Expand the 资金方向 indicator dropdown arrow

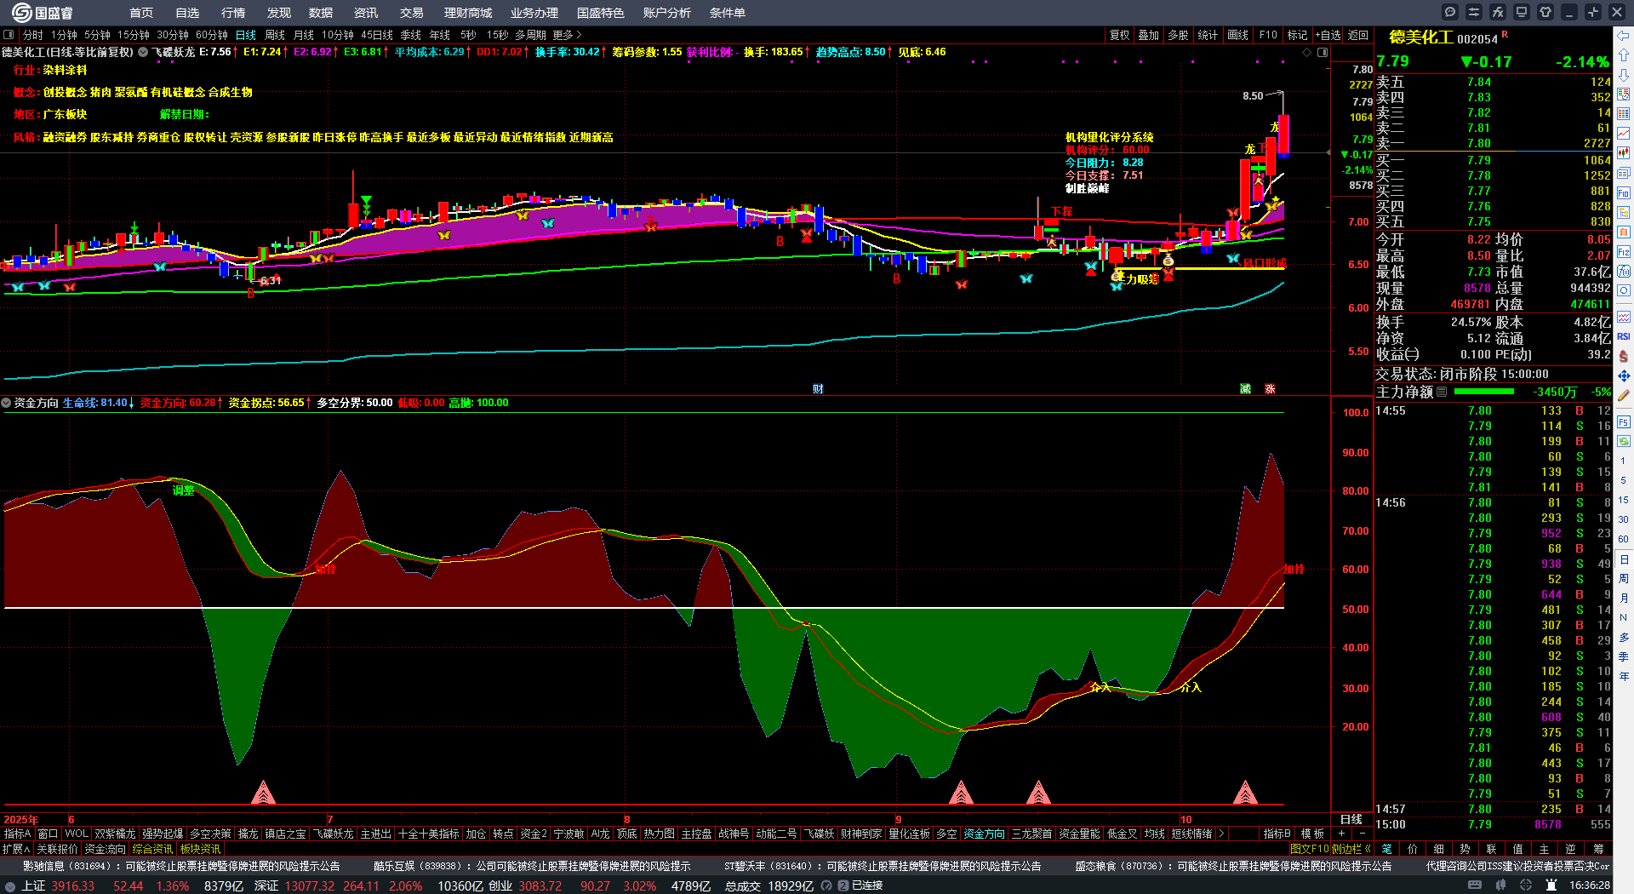coord(6,403)
